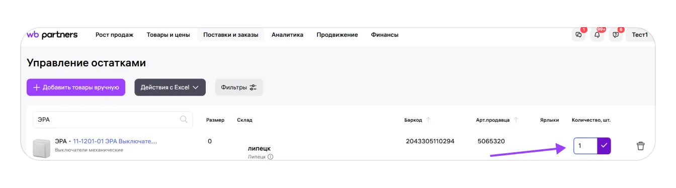The width and height of the screenshot is (676, 188).
Task: Sort by Баркод column arrow
Action: point(429,120)
